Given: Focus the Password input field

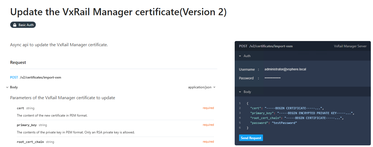Looking at the screenshot, I should 273,78.
